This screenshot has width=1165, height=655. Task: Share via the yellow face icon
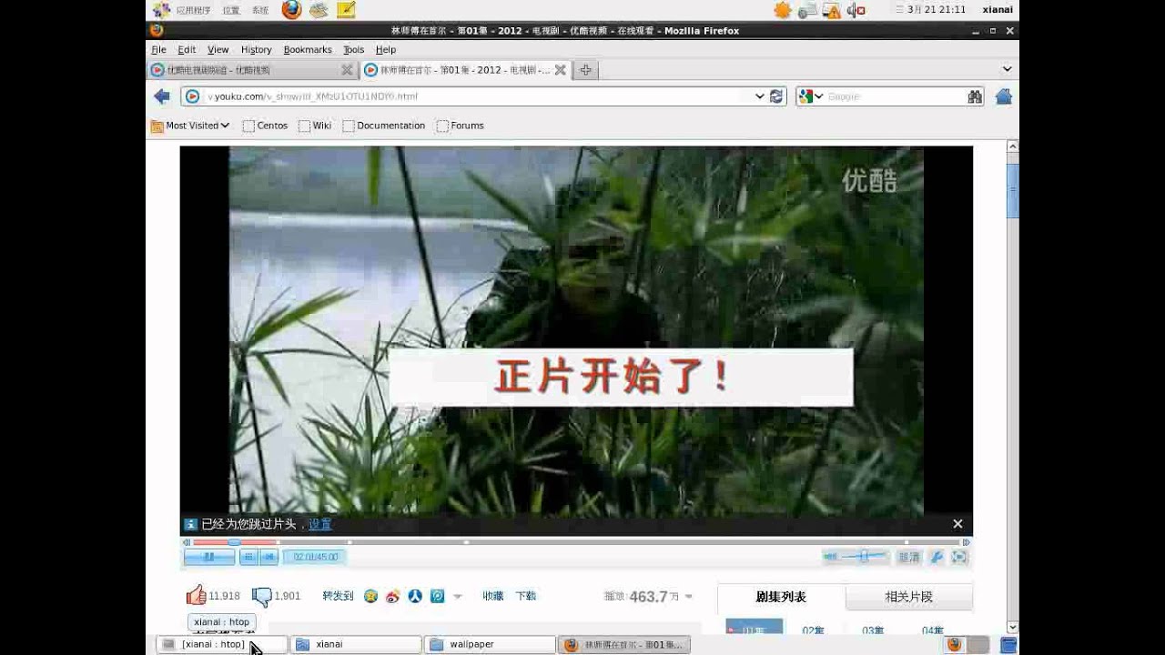[370, 597]
